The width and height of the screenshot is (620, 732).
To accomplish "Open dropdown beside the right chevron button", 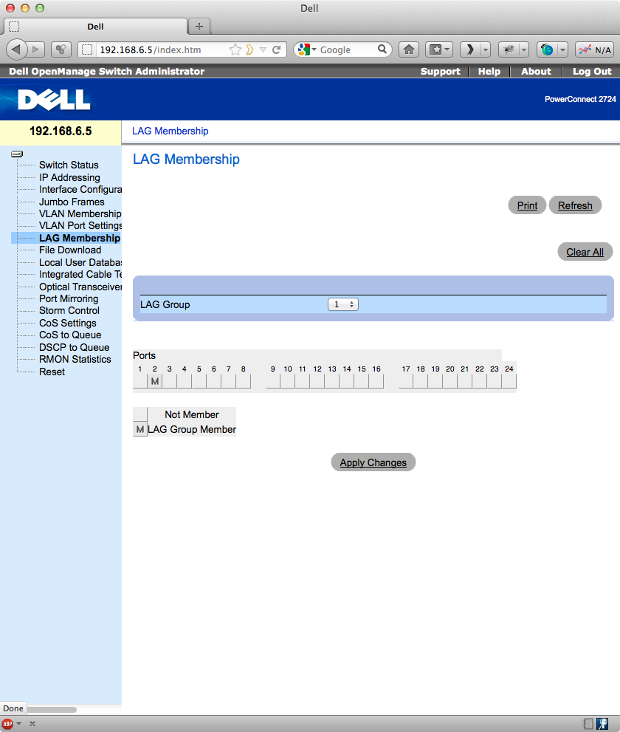I will tap(486, 49).
